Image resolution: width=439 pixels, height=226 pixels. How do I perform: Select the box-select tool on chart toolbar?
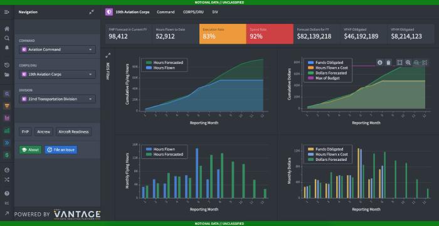tap(399, 63)
